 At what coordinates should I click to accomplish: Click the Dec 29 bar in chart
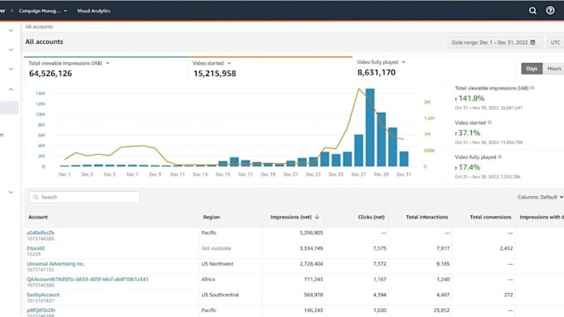382,139
